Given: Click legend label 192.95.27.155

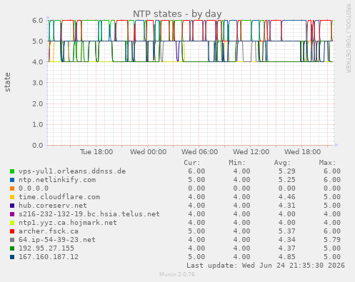Looking at the screenshot, I should click(46, 248).
